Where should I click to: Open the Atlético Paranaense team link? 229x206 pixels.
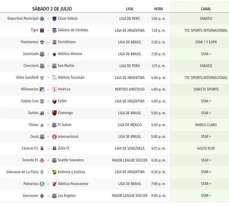73,184
